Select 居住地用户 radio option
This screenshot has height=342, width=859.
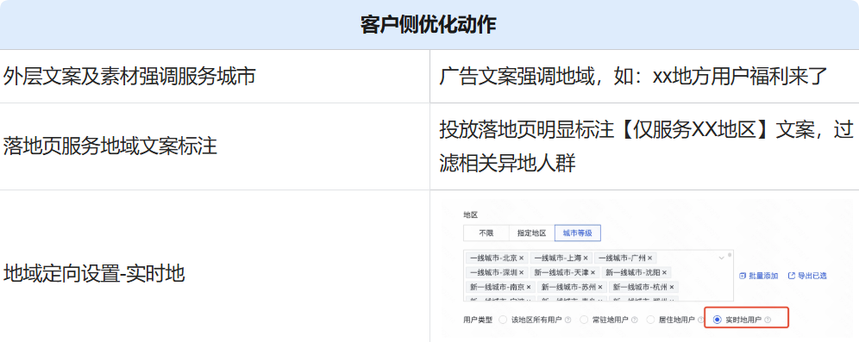click(650, 320)
